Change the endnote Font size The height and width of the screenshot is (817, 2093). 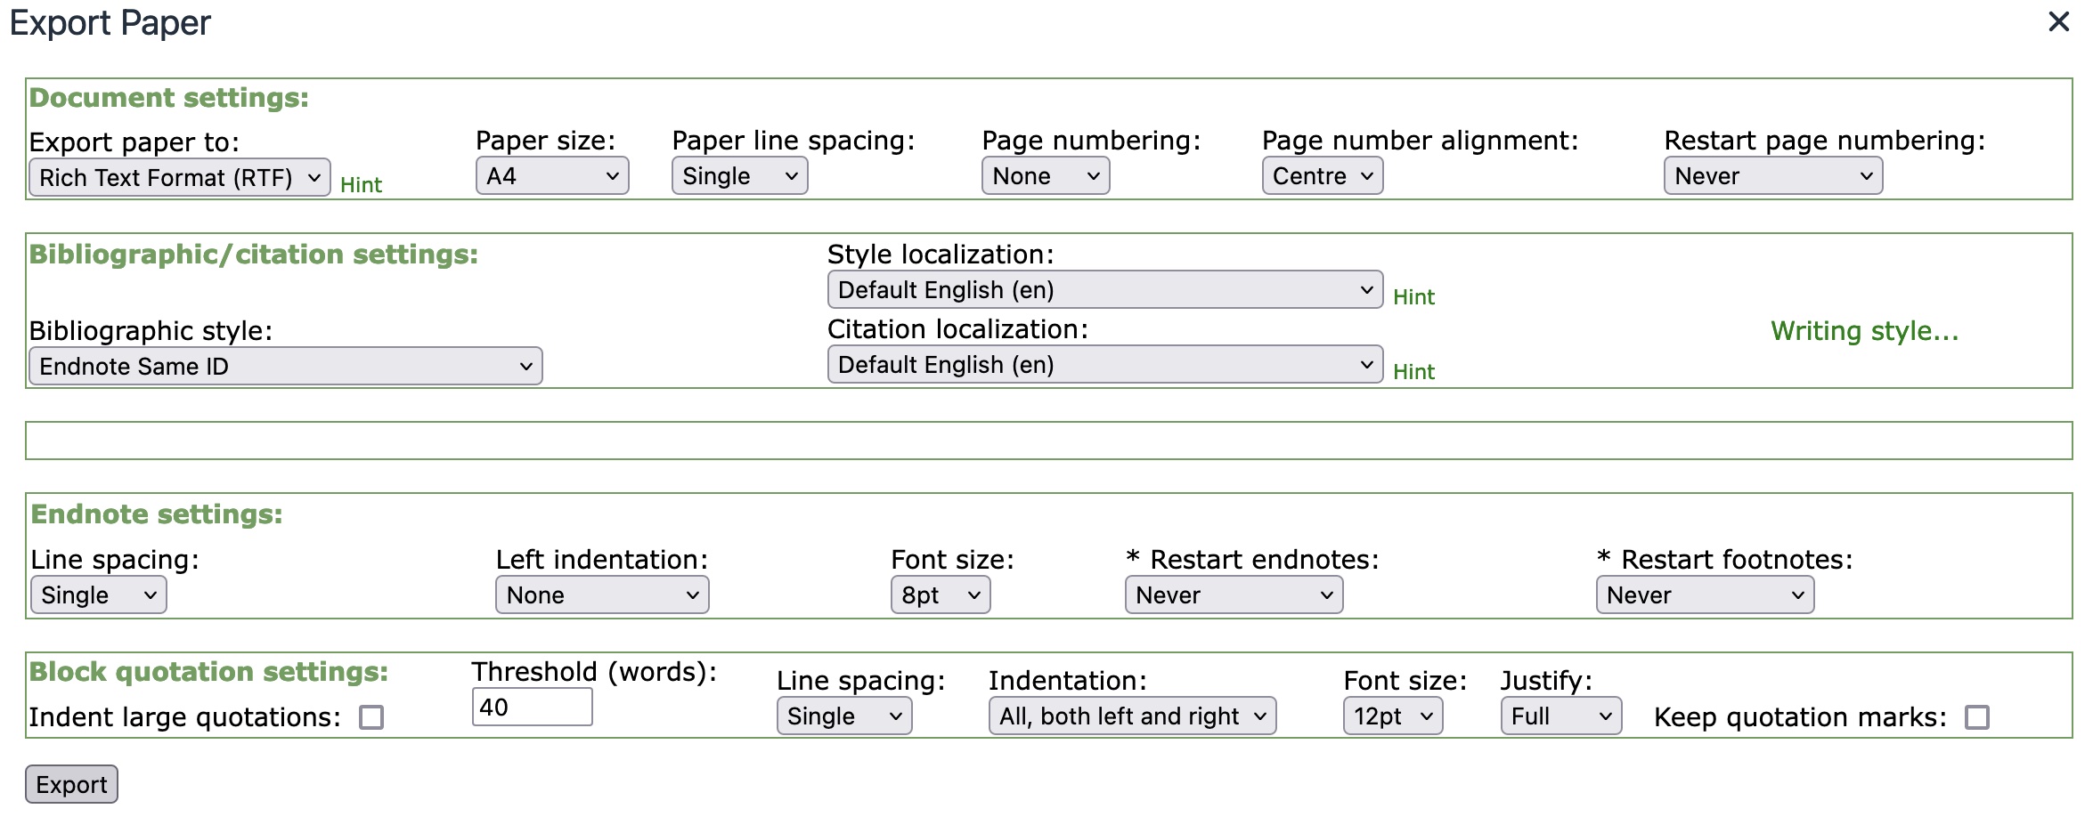(x=939, y=595)
